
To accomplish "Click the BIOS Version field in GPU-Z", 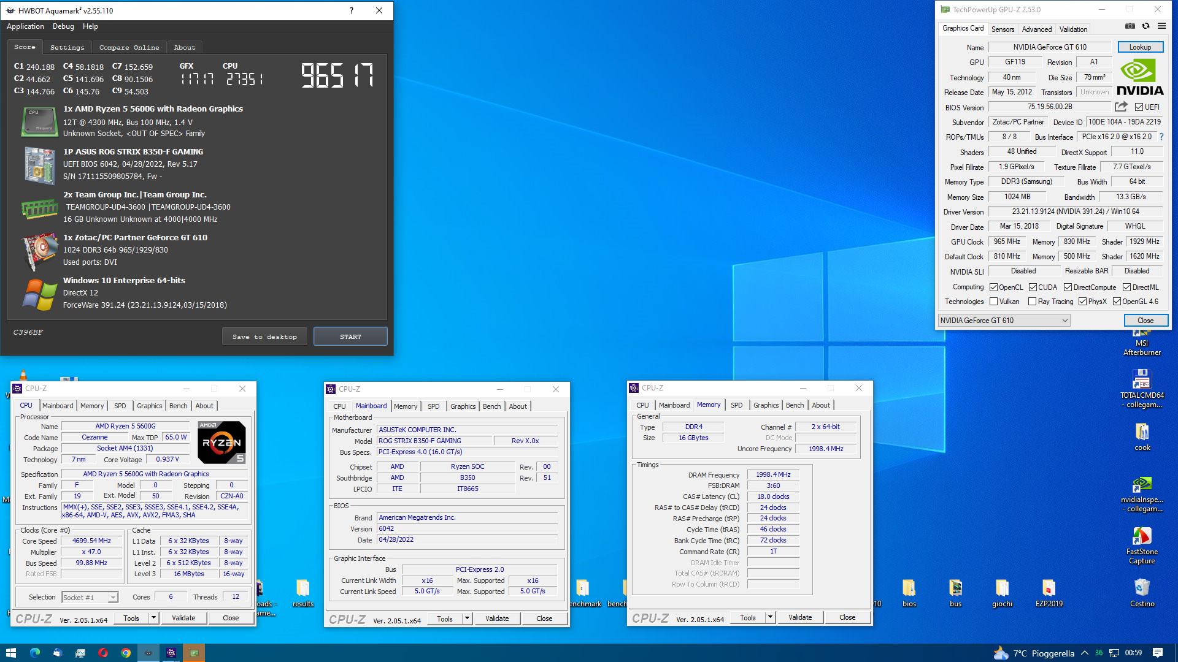I will [x=1050, y=107].
